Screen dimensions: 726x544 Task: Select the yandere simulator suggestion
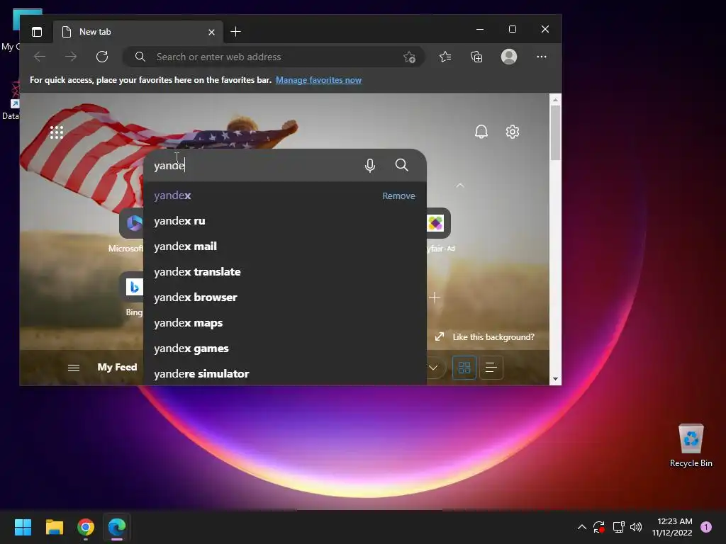pyautogui.click(x=285, y=373)
